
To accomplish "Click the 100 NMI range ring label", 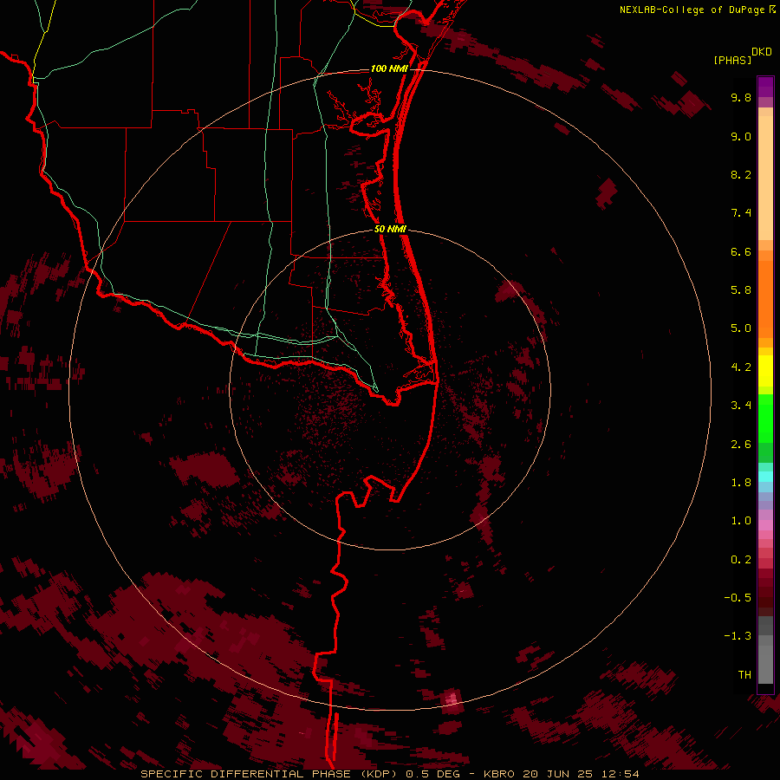I will pyautogui.click(x=389, y=68).
